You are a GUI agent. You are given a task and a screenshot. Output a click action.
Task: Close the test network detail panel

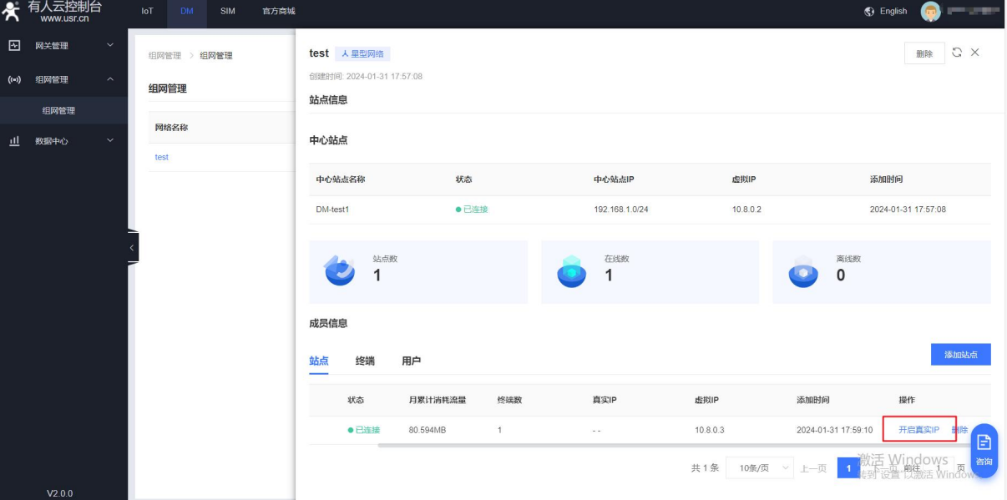coord(974,53)
